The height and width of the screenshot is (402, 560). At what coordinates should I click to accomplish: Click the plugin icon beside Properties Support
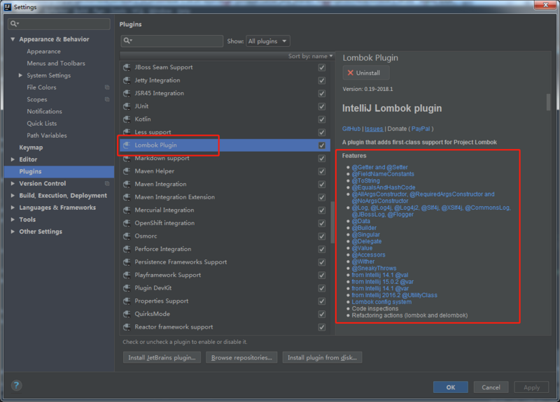pos(127,301)
